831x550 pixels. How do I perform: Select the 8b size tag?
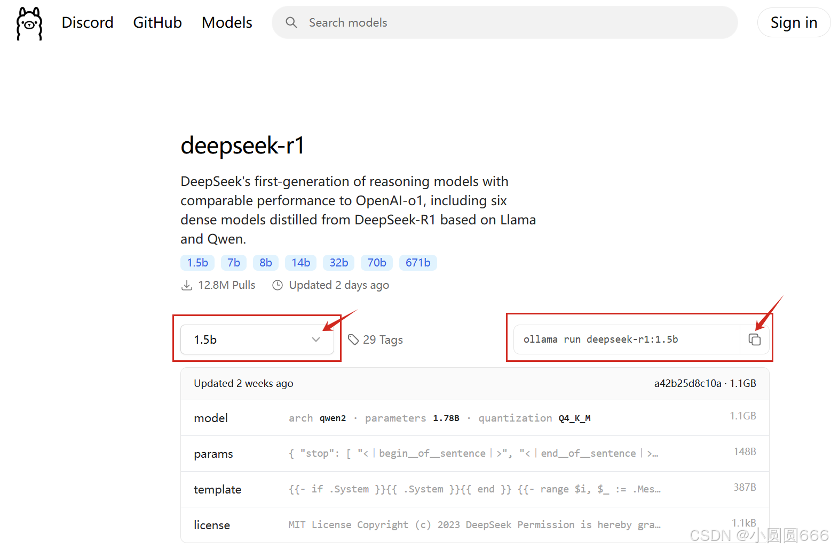pos(266,263)
